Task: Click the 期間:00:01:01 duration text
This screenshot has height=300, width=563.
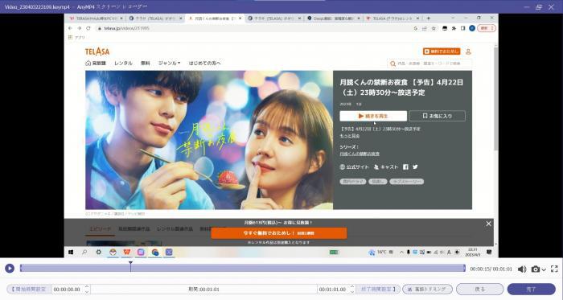Action: coord(203,290)
